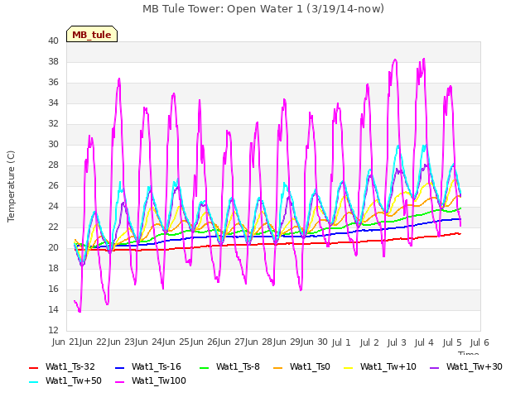Click the 38 y-axis tick label
This screenshot has width=530, height=397.
53,62
